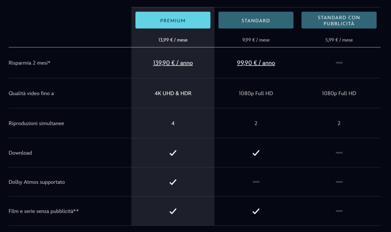Open the 99,90 € / anno yearly offer
The image size is (391, 232).
pyautogui.click(x=256, y=63)
